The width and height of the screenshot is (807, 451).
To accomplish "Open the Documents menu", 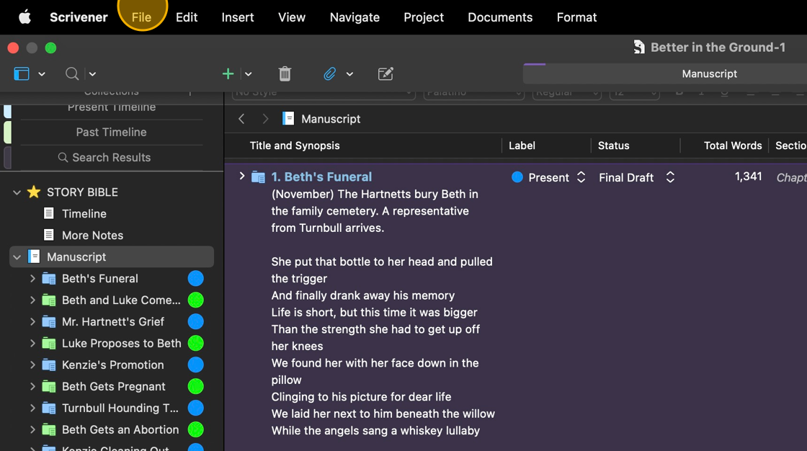I will (500, 17).
